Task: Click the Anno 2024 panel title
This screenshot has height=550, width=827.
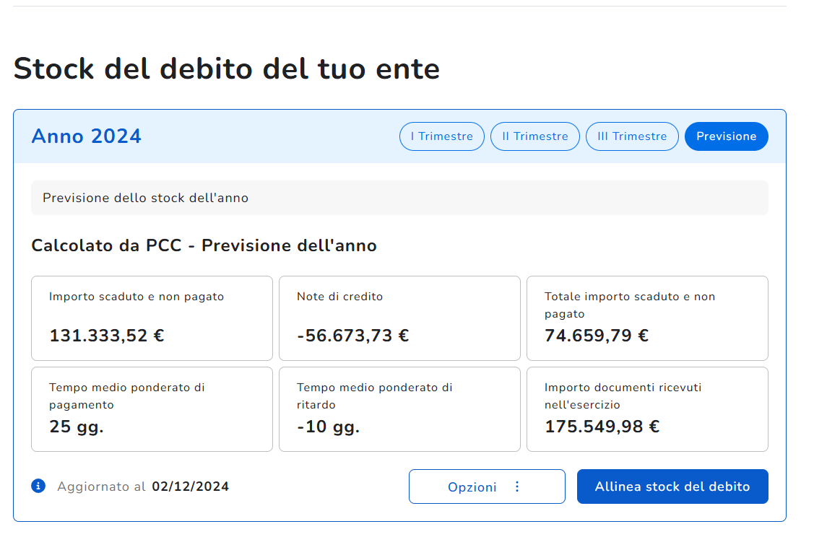Action: tap(86, 136)
